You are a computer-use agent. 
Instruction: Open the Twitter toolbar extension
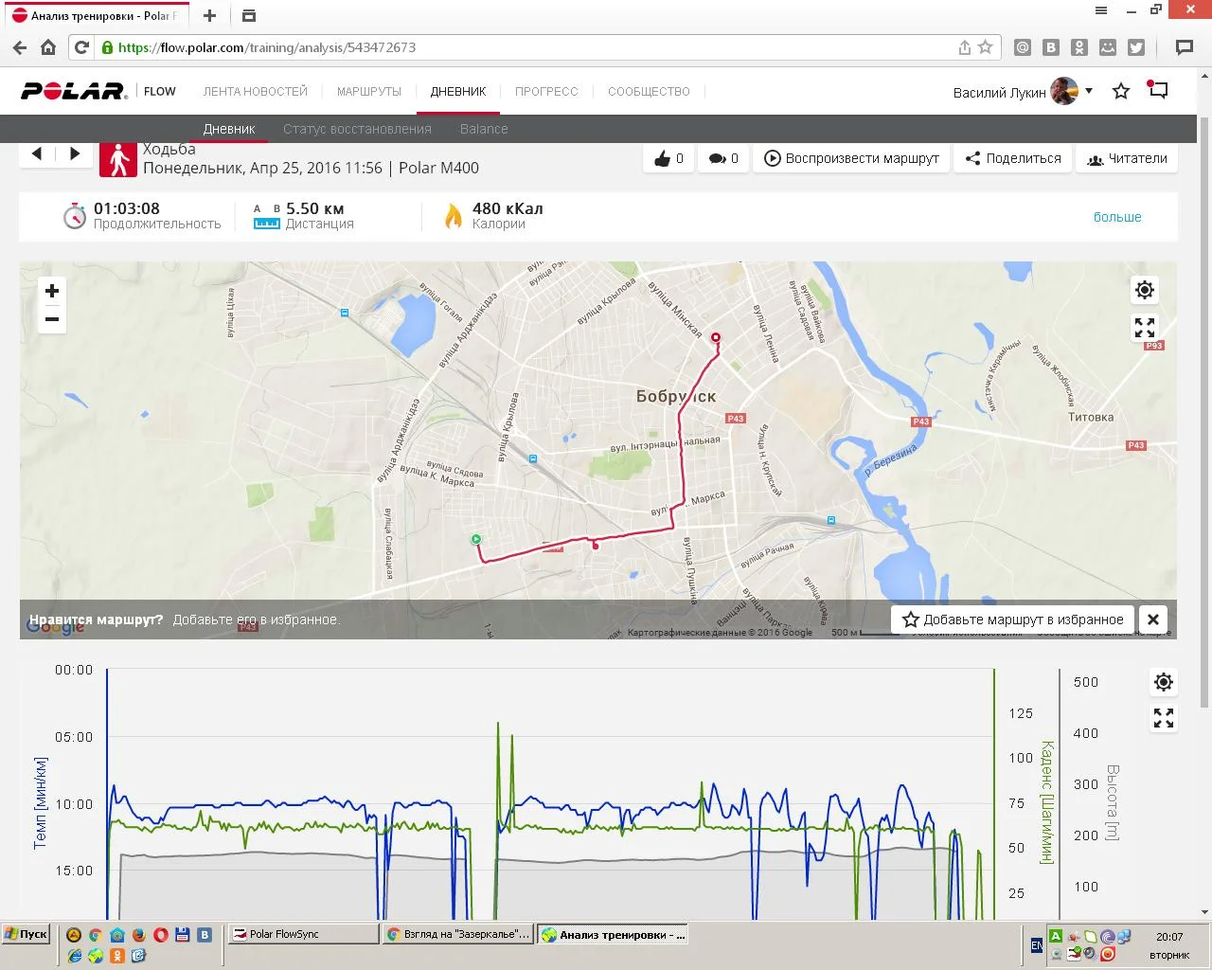tap(1136, 47)
